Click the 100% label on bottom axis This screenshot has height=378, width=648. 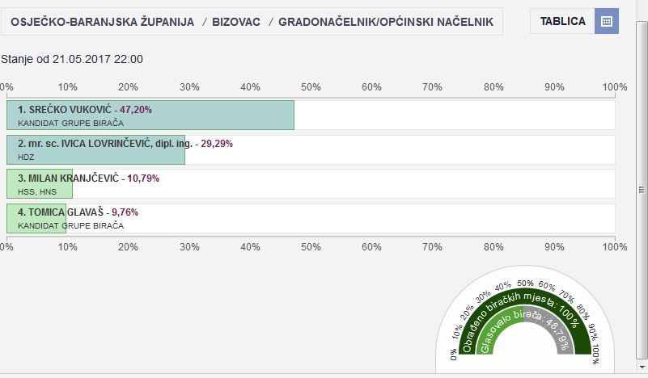click(615, 246)
